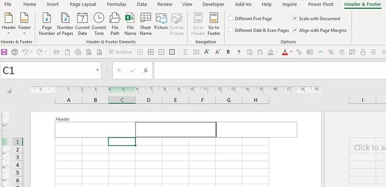Click the center header section box
Viewport: 386px width, 187px height.
(176, 130)
